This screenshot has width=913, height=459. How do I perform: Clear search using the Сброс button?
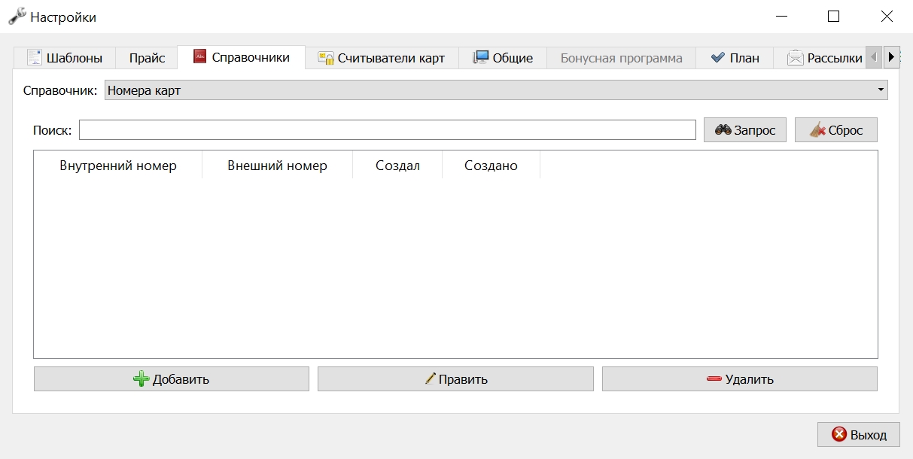[x=836, y=130]
